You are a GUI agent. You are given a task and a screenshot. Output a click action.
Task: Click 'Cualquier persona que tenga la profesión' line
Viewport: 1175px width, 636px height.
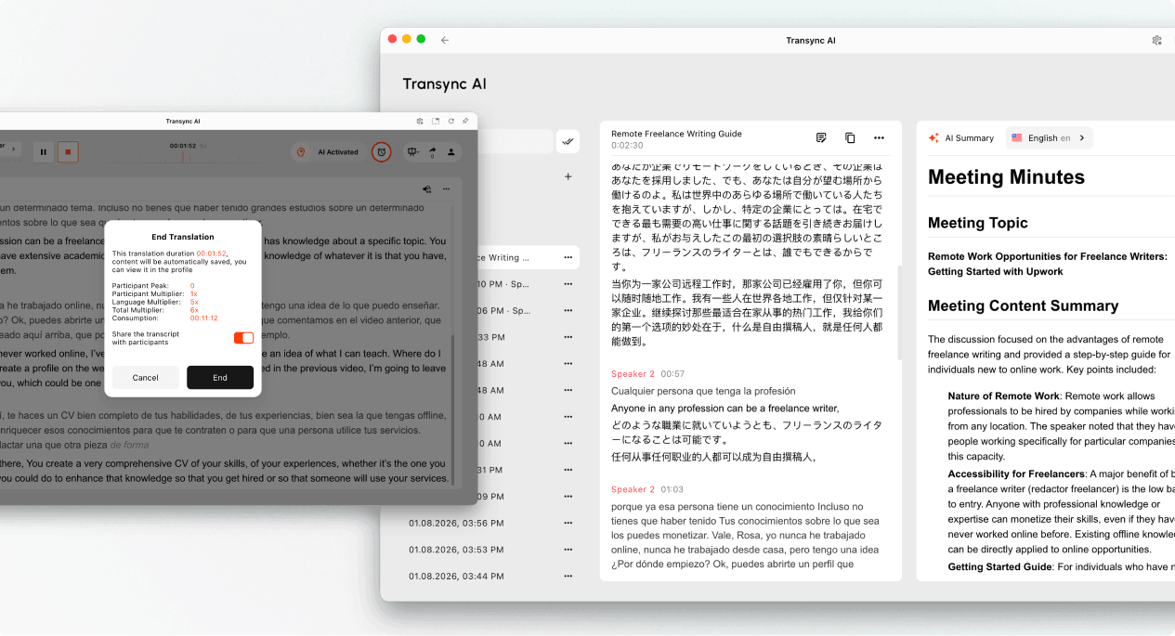703,391
